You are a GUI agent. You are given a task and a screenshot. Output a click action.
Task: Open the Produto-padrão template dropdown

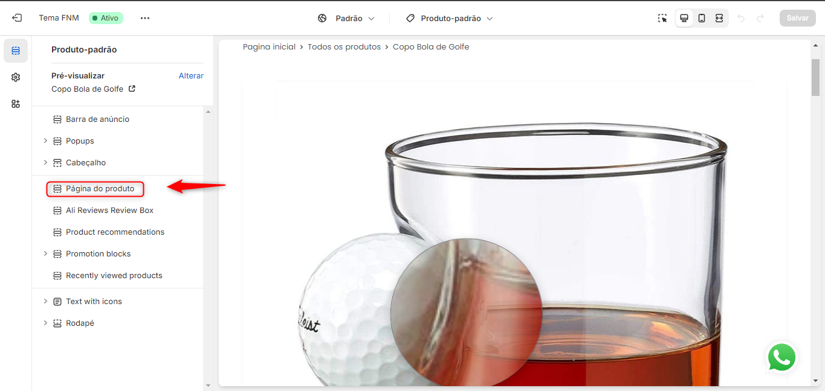(450, 18)
